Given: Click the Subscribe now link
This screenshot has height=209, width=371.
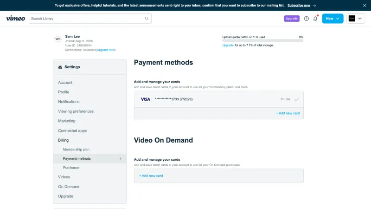Looking at the screenshot, I should coord(299,5).
